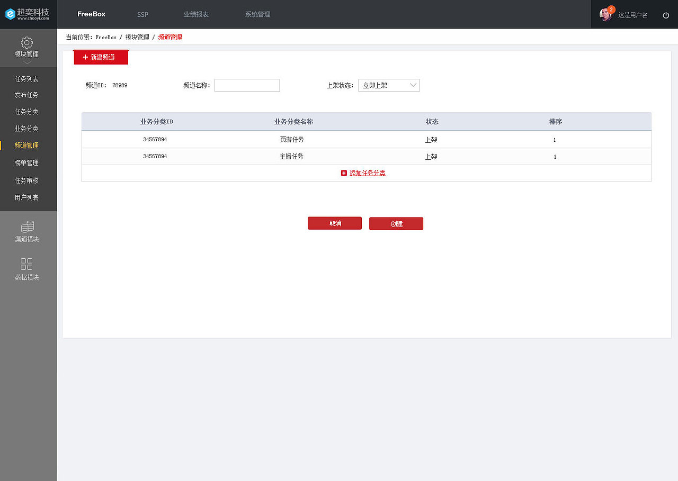Click the 添加任务分类 link

click(x=368, y=173)
